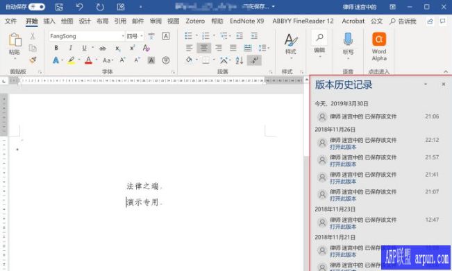
Task: Click the enclosed character icon
Action: (x=166, y=60)
